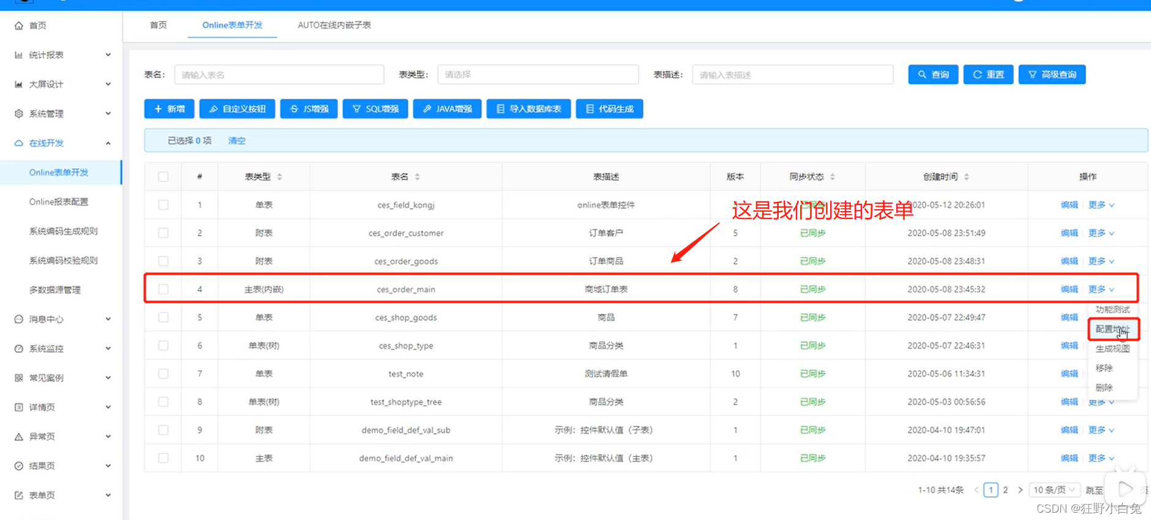1151x520 pixels.
Task: Sort by 同步状态 column sort arrows
Action: click(x=833, y=177)
